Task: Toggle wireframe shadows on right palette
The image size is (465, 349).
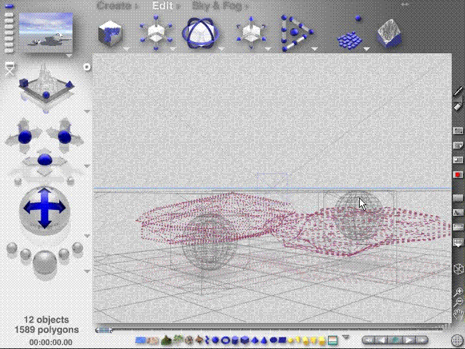Action: pos(458,212)
